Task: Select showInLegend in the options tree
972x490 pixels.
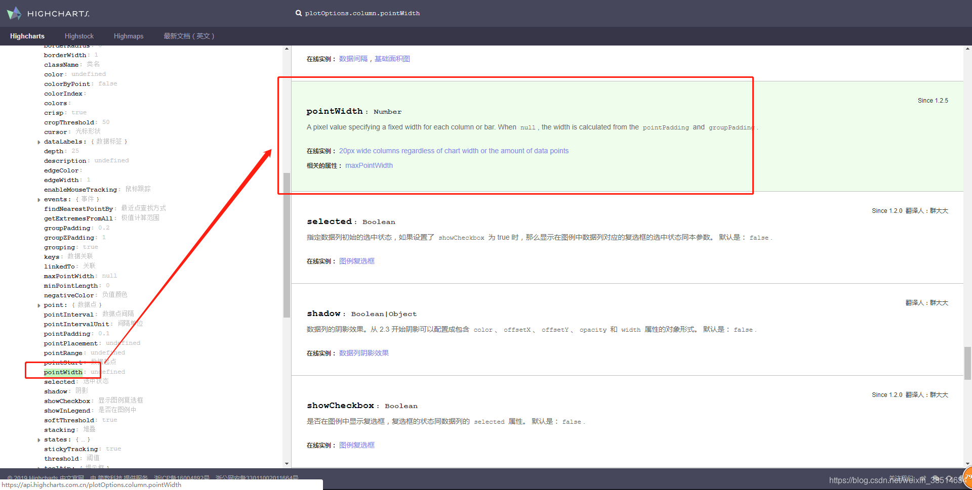Action: pos(67,411)
